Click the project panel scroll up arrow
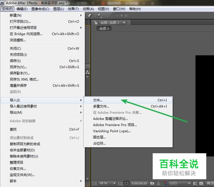214x187 pixels. pos(87,76)
